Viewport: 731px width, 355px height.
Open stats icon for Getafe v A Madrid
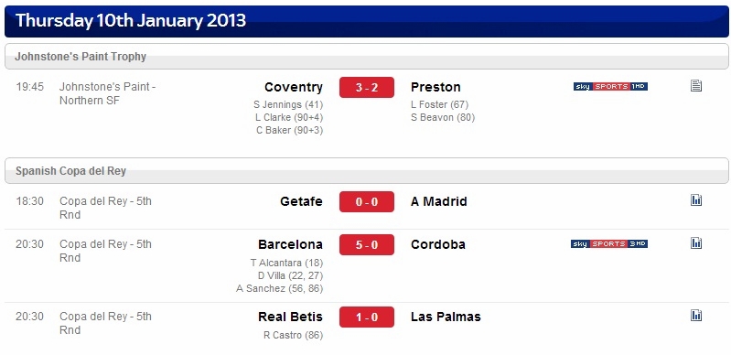pos(696,200)
